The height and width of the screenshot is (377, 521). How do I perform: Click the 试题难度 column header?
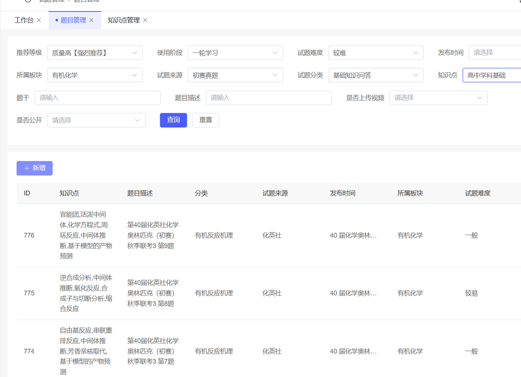[x=478, y=193]
